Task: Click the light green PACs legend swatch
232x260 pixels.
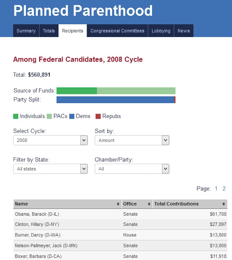Action: [50, 116]
